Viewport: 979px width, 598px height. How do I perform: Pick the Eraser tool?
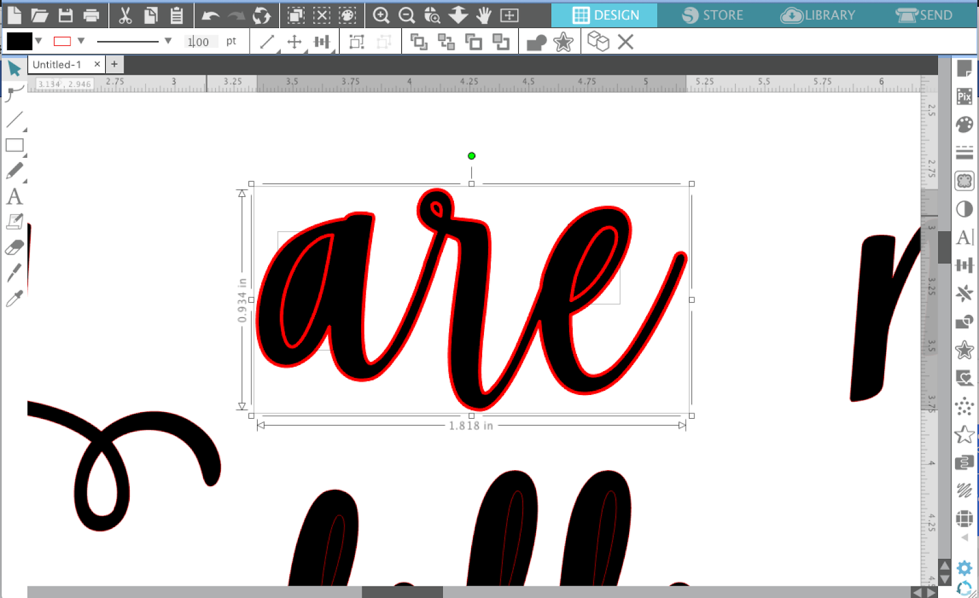[14, 246]
